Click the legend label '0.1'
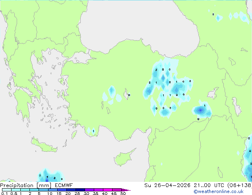The image size is (252, 195). 4,193
